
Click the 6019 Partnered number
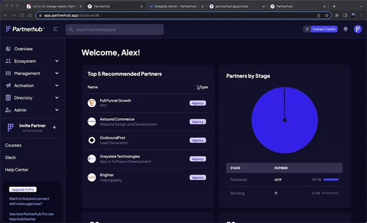coord(278,180)
